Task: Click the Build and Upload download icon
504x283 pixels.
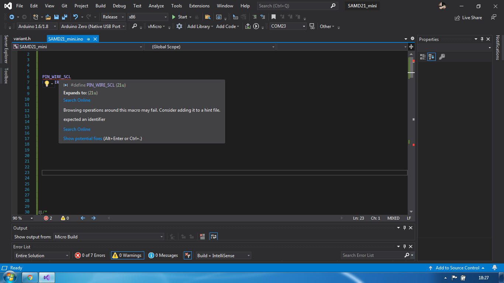Action: click(248, 26)
